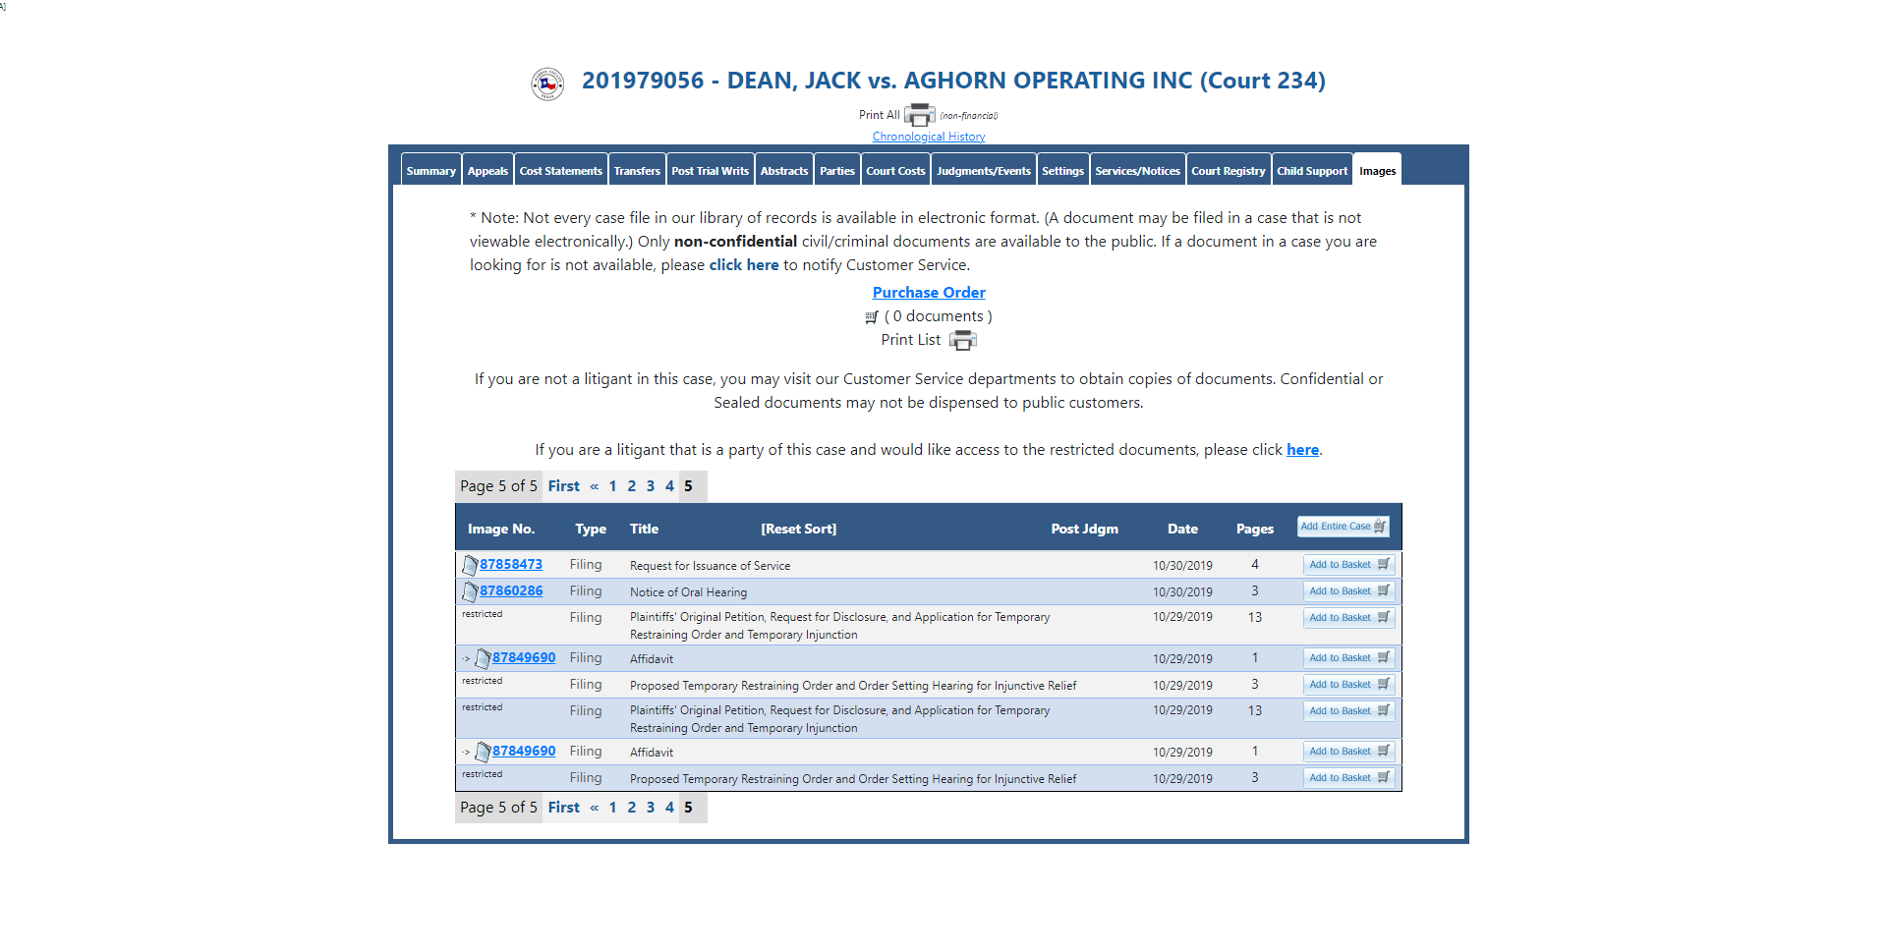This screenshot has height=952, width=1887.
Task: Click the 'here' restricted documents access link
Action: point(1303,450)
